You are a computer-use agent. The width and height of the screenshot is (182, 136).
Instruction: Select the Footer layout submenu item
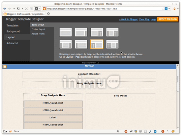[x=38, y=29]
